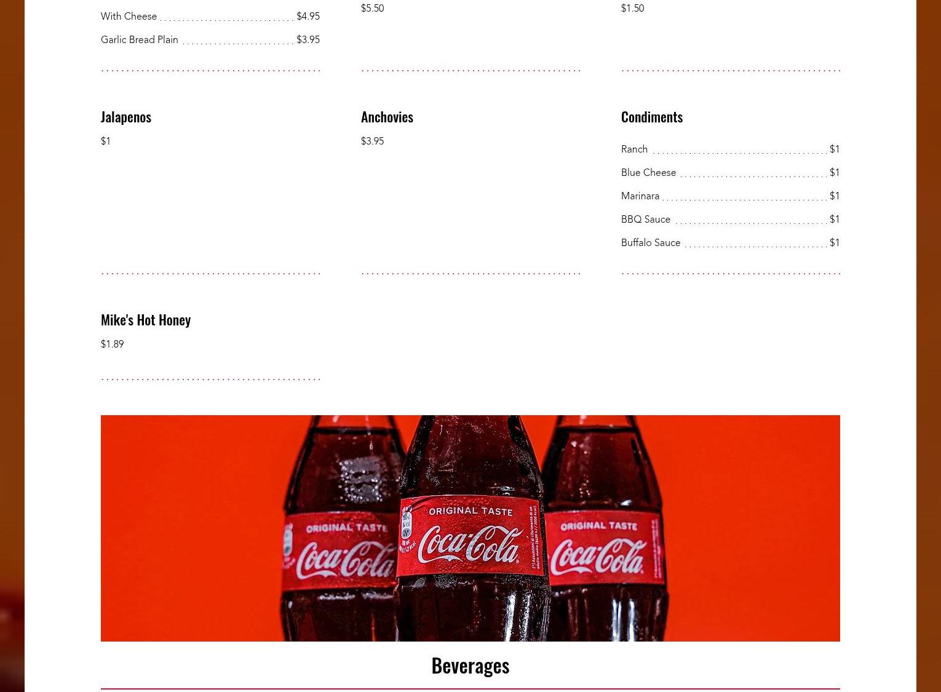Open the Coca-Cola bottles banner image
Screen dimensions: 941x692
point(470,528)
